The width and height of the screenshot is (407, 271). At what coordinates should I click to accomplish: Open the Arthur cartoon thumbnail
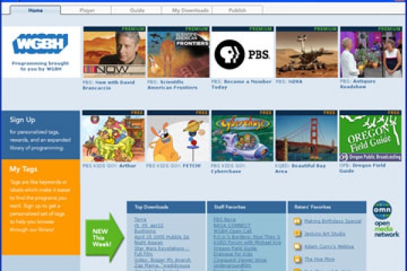coord(113,135)
